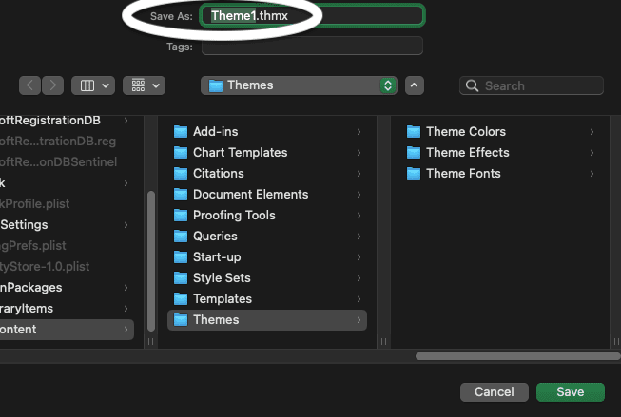Click the Theme Effects folder icon

coord(414,152)
